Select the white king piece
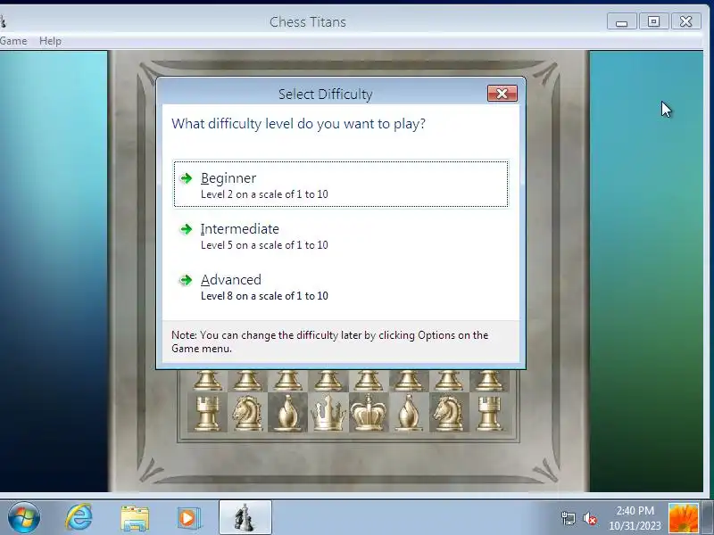 click(x=369, y=413)
